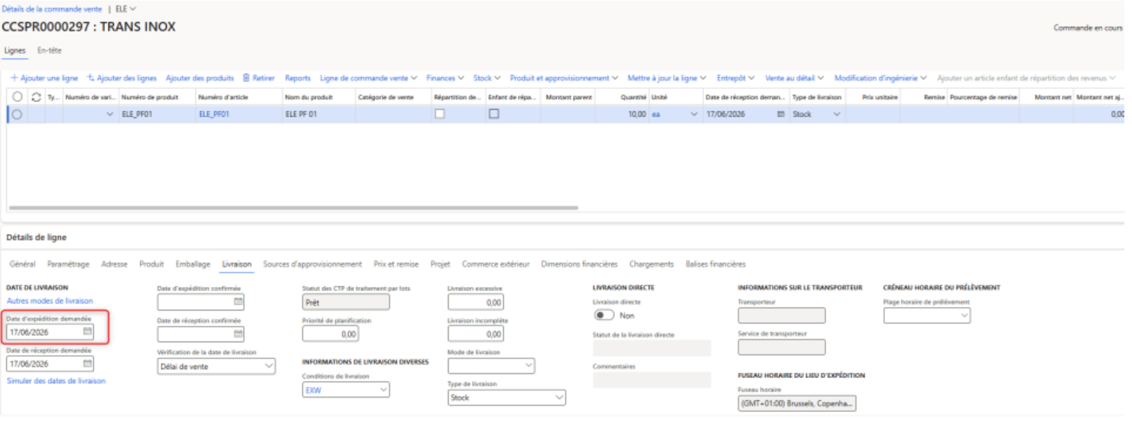Open the Stock toolbar menu
The height and width of the screenshot is (443, 1132).
(487, 78)
